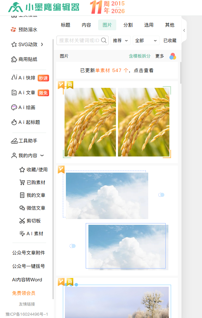Click the search magnifier icon

click(x=104, y=40)
